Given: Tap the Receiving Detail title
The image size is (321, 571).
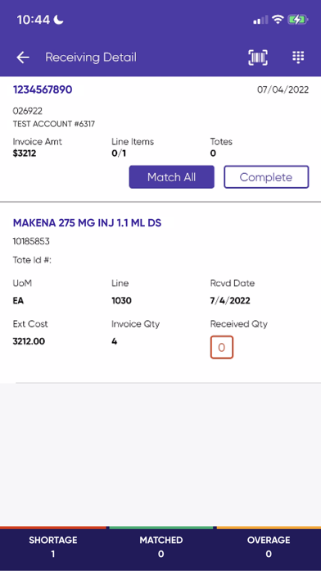Looking at the screenshot, I should coord(91,57).
